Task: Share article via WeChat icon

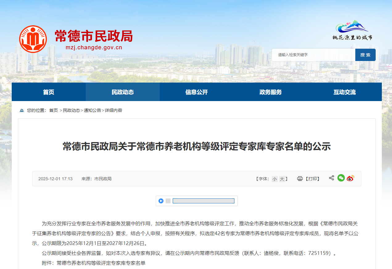Action: pos(341,178)
